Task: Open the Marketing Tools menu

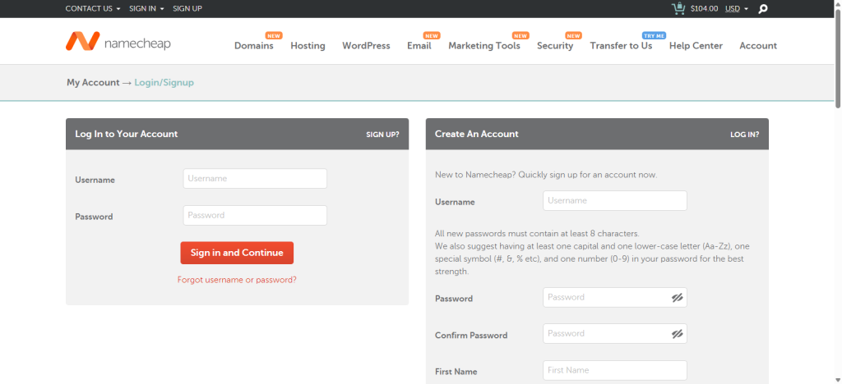Action: pos(484,45)
